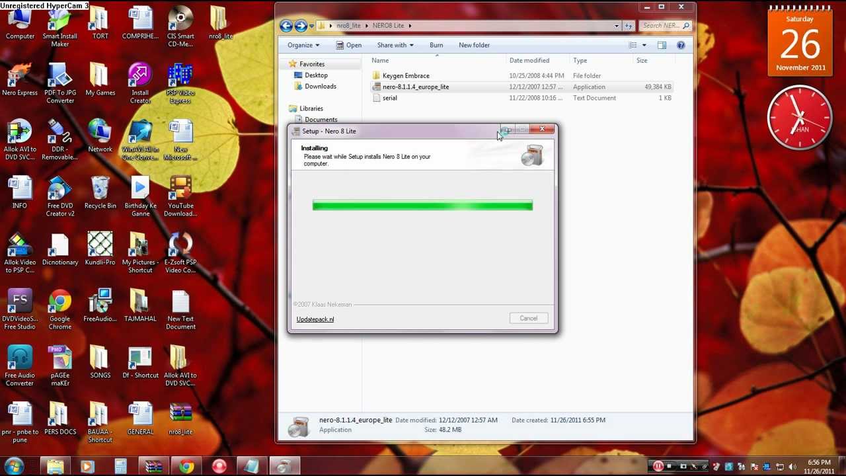The height and width of the screenshot is (476, 846).
Task: Launch PDF To JPG Converter icon
Action: pyautogui.click(x=60, y=84)
